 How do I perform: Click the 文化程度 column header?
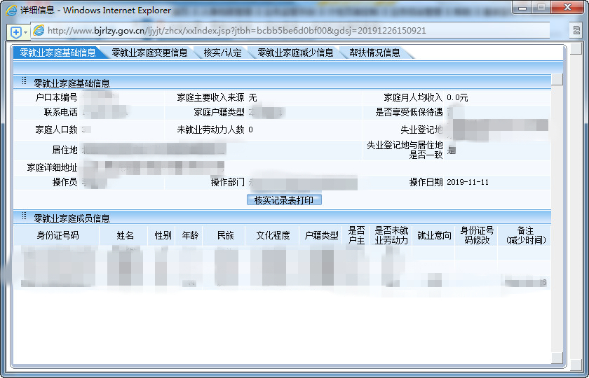click(x=273, y=235)
